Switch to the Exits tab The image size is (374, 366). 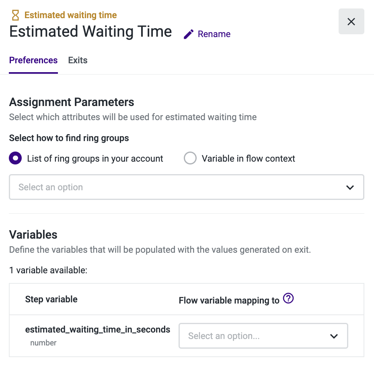(x=78, y=60)
